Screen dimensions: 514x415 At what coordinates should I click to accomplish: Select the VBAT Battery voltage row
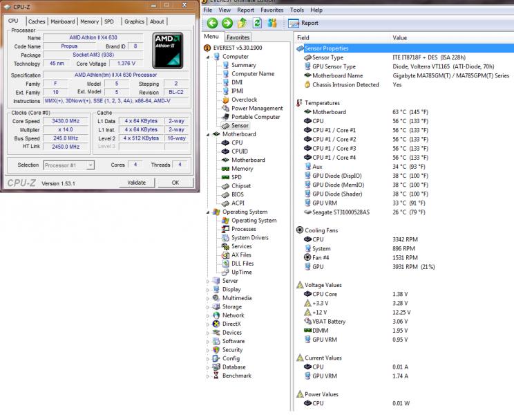point(404,322)
